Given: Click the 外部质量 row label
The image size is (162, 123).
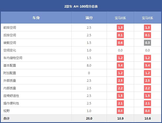Looking at the screenshot, I should pos(10,81).
